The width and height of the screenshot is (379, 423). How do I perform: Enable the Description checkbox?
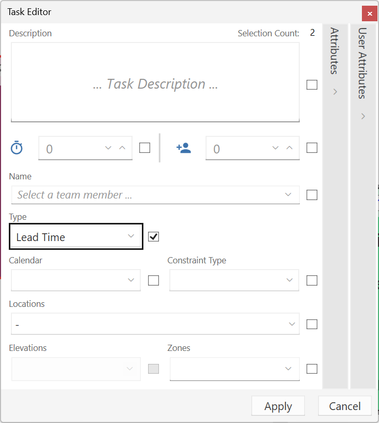(312, 84)
